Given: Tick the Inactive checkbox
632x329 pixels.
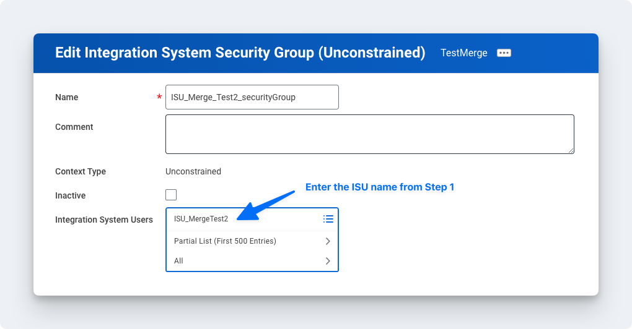Looking at the screenshot, I should pyautogui.click(x=171, y=195).
